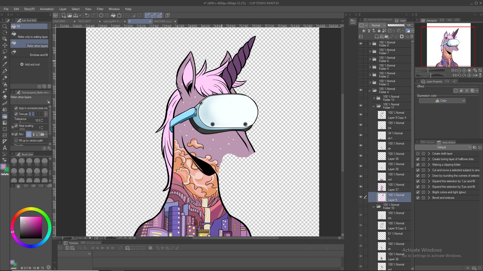The image size is (483, 271).
Task: Select the Eraser tool
Action: (x=5, y=97)
